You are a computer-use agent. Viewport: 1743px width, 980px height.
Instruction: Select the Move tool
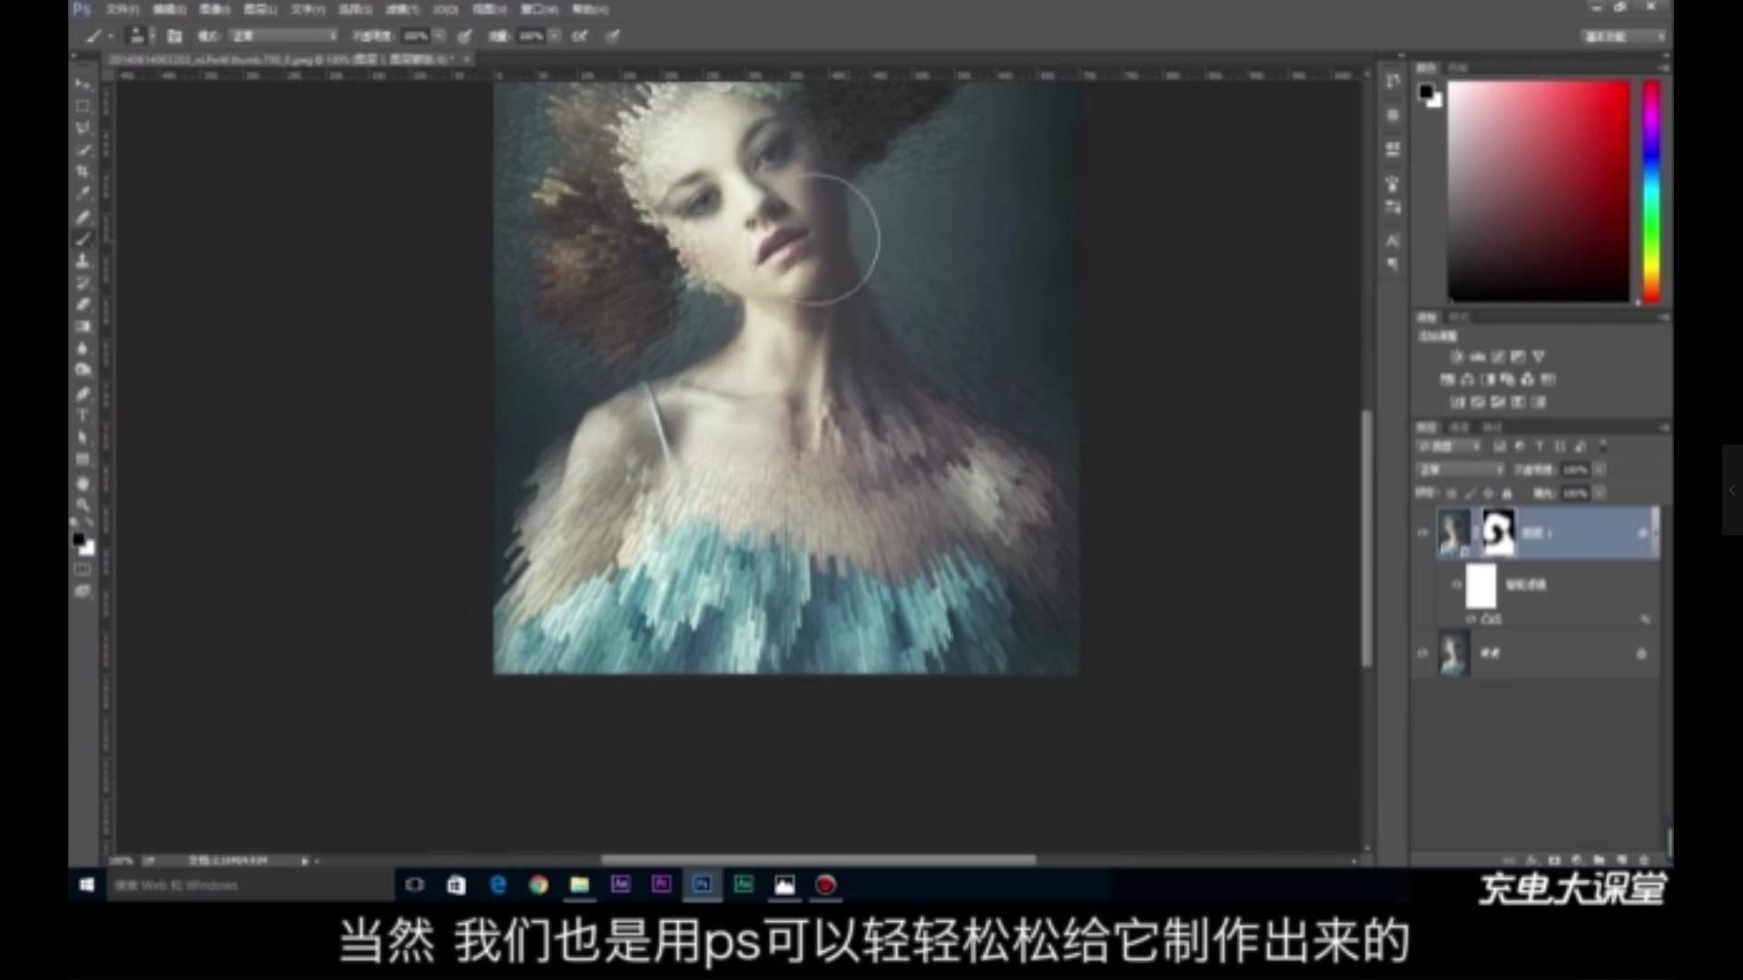[x=83, y=83]
